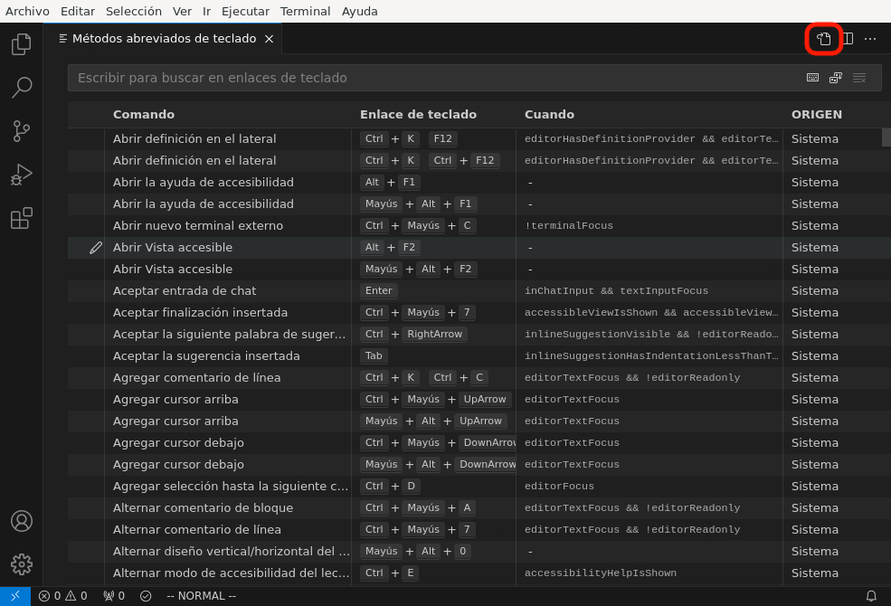This screenshot has height=606, width=891.
Task: Select Aceptar la sugerencia insertada row
Action: pos(479,356)
